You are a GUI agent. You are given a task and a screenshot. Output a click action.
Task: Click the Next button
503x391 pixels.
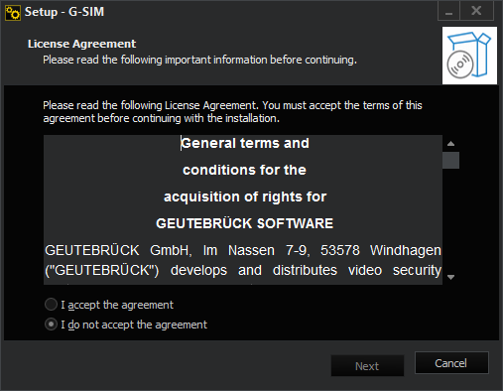[367, 366]
